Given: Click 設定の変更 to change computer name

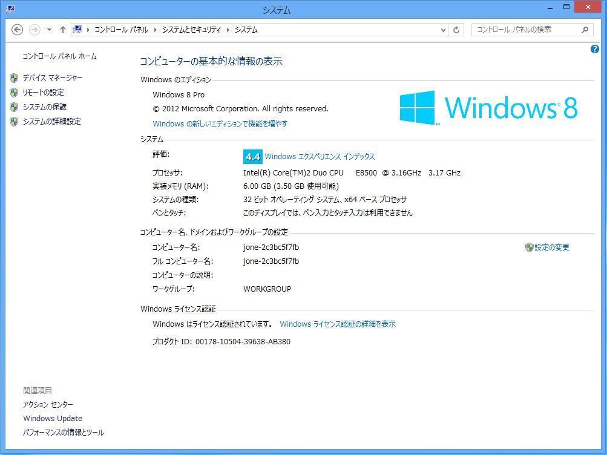Looking at the screenshot, I should click(552, 247).
